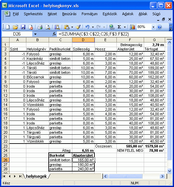Minimize the workbook window inside Excel
Viewport: 174px width, 187px height.
tap(158, 20)
